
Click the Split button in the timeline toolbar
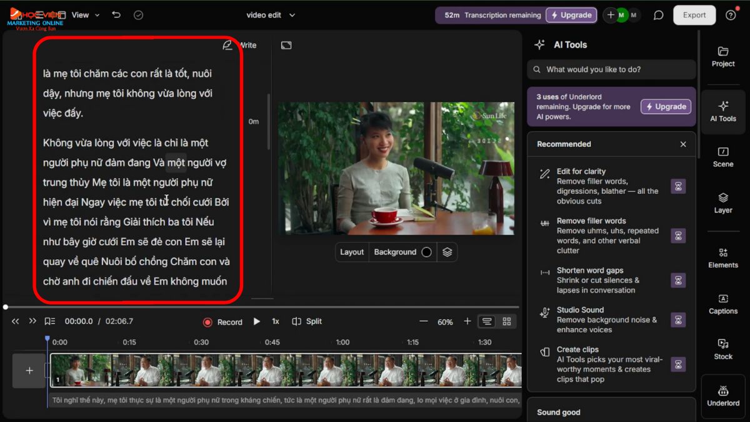[307, 321]
